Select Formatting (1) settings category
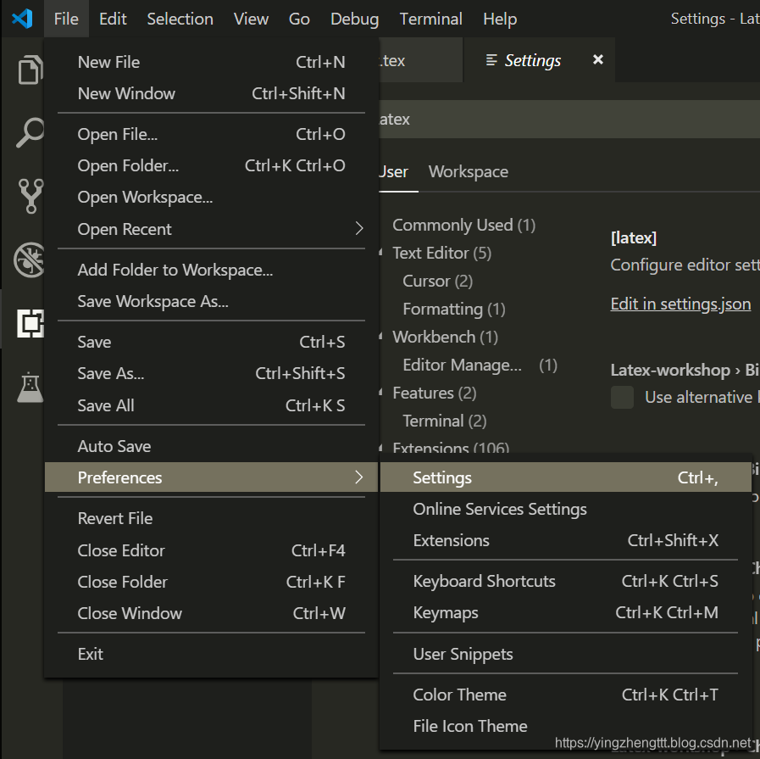 454,309
